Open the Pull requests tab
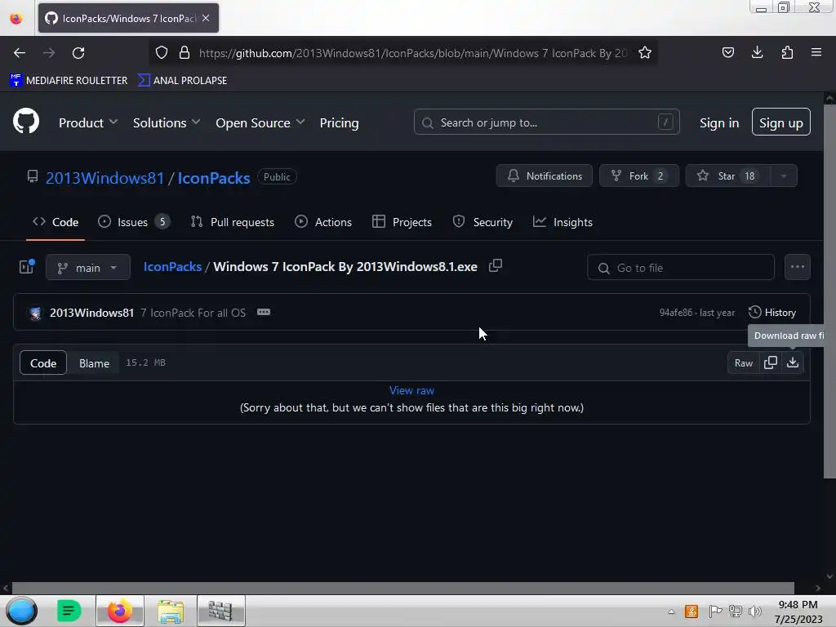836x627 pixels. (x=233, y=222)
